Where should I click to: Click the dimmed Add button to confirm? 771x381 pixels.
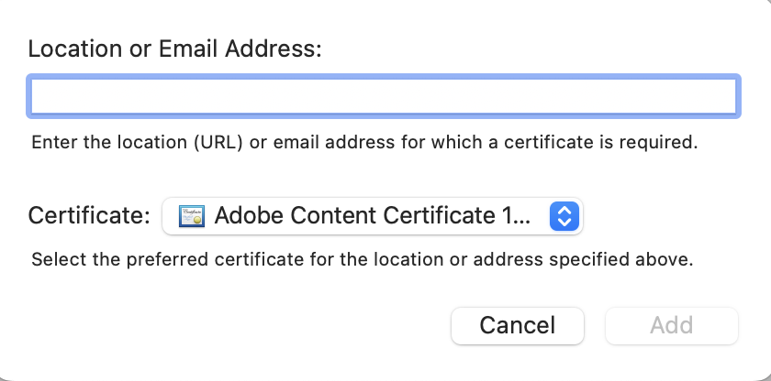tap(671, 325)
